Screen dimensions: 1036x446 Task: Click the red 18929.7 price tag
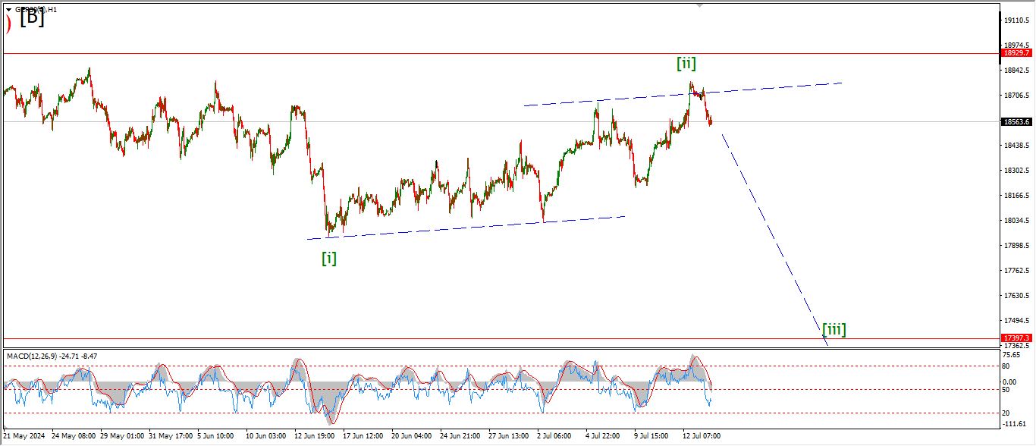pyautogui.click(x=1016, y=53)
